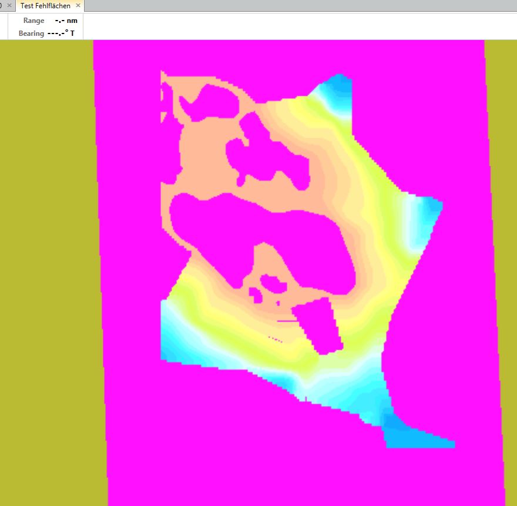Select the trapezoid-shaped magenta gap near the bottom
Image resolution: width=517 pixels, height=506 pixels.
pyautogui.click(x=317, y=326)
